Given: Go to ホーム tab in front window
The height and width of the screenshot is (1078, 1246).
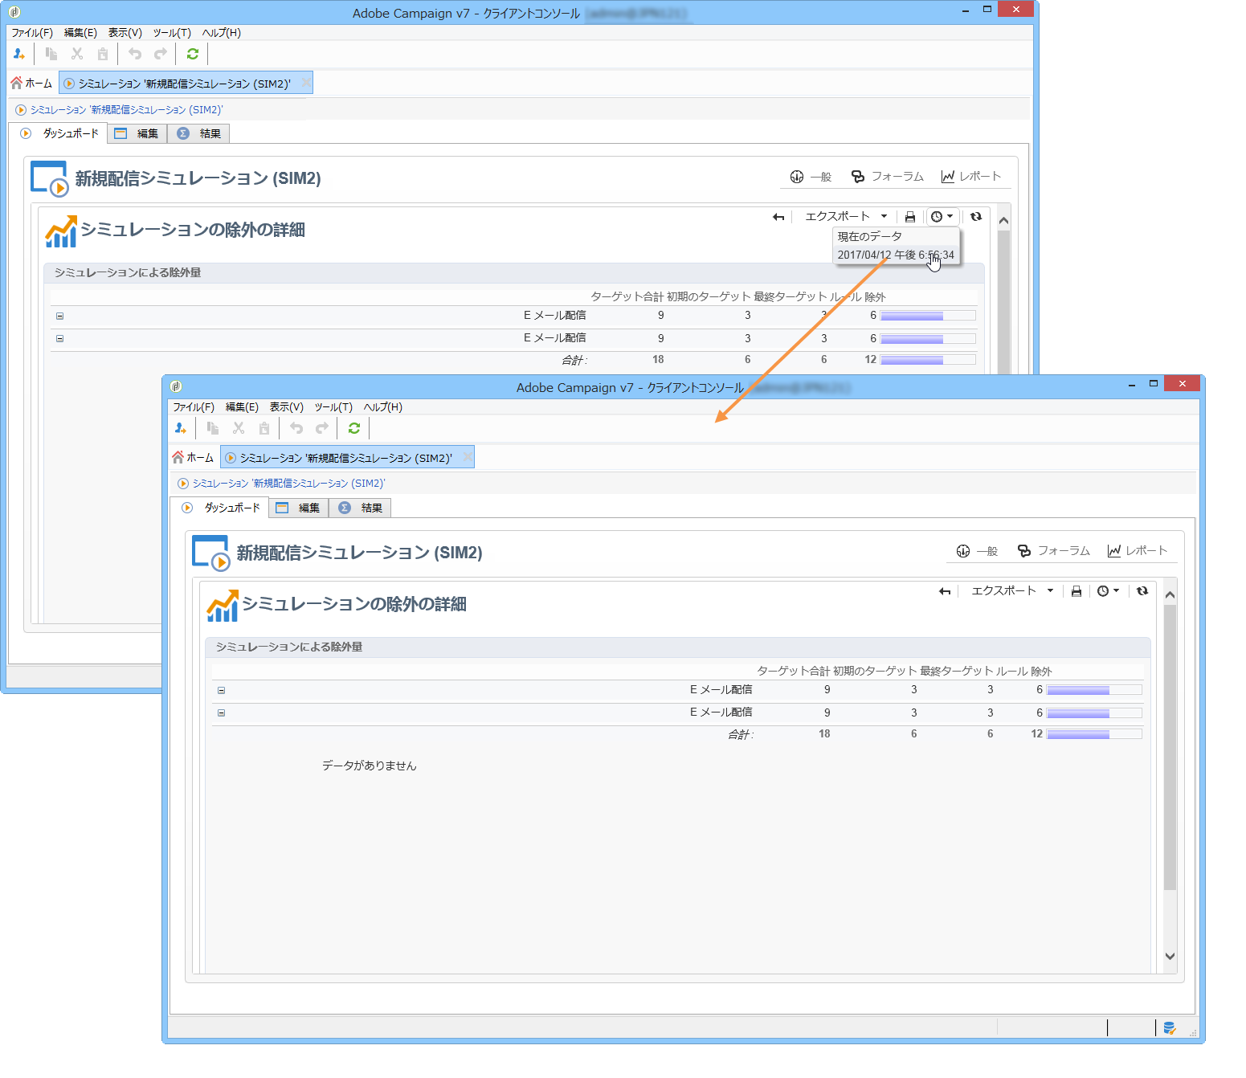Looking at the screenshot, I should click(x=193, y=458).
